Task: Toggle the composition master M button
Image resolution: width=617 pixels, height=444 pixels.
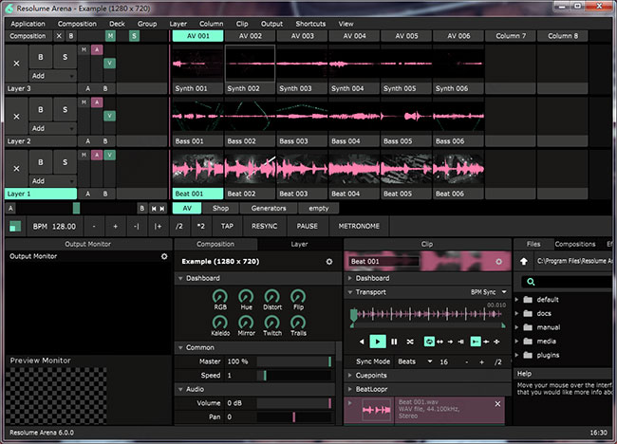Action: 110,36
